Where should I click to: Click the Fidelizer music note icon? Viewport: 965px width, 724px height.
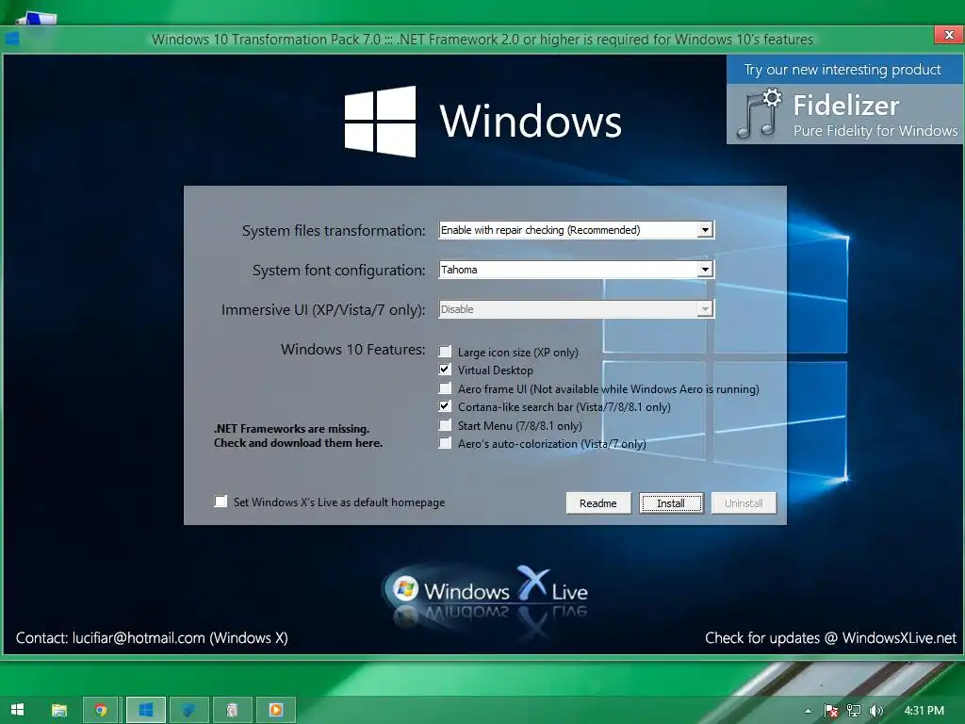759,114
